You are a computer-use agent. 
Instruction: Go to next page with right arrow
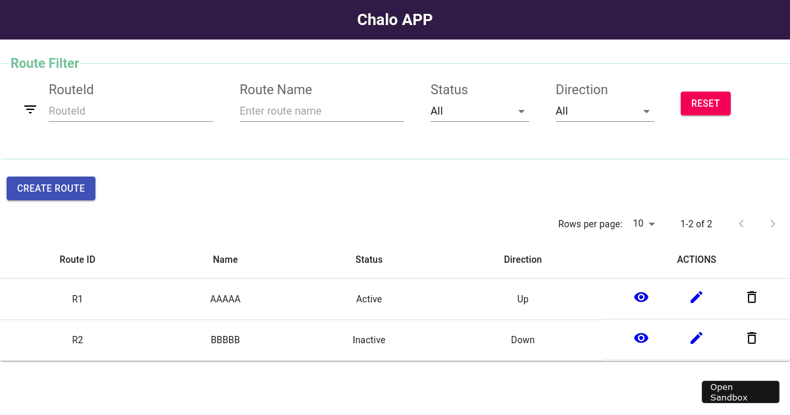click(773, 223)
